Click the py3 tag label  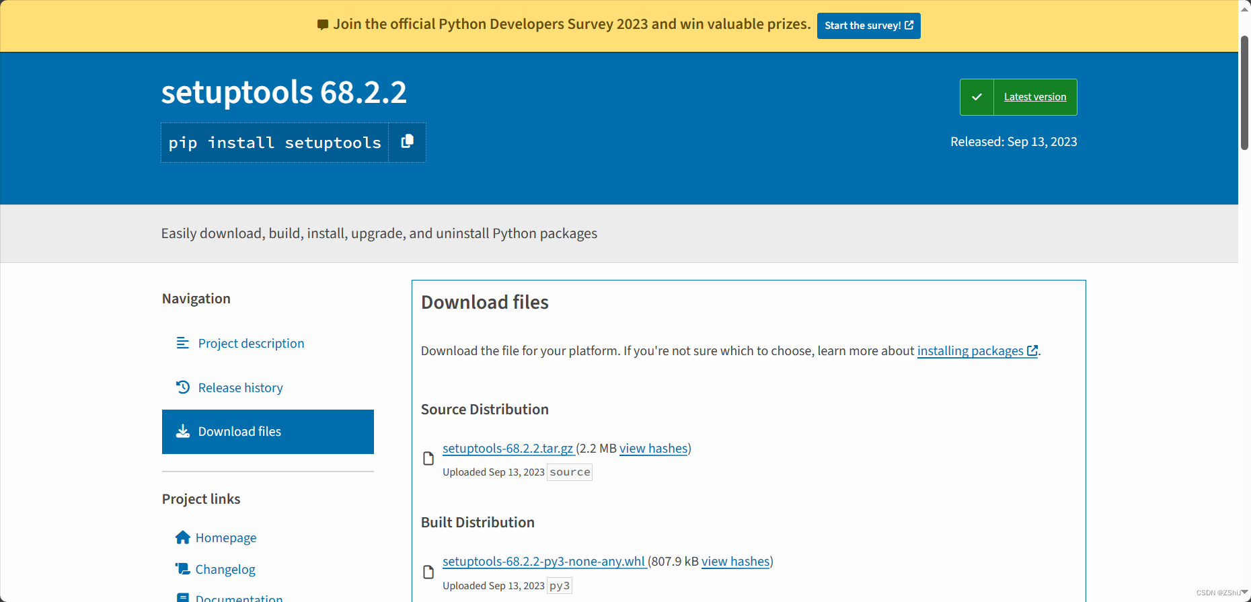(560, 585)
